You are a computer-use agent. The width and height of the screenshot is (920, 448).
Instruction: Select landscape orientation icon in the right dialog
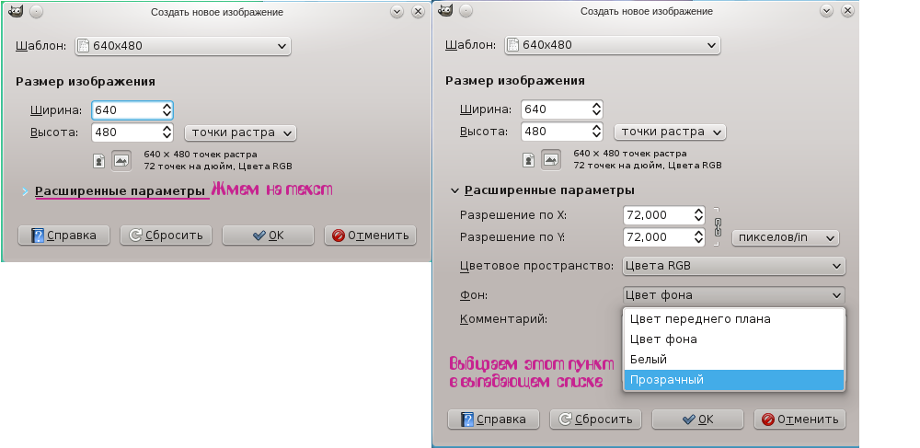click(551, 160)
